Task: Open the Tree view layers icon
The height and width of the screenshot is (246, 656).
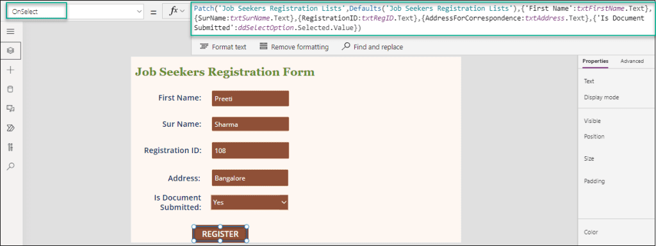Action: pyautogui.click(x=11, y=50)
